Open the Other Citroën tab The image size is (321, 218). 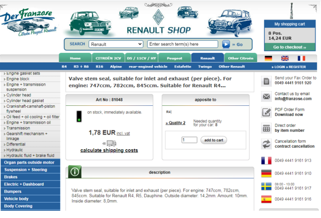point(241,58)
